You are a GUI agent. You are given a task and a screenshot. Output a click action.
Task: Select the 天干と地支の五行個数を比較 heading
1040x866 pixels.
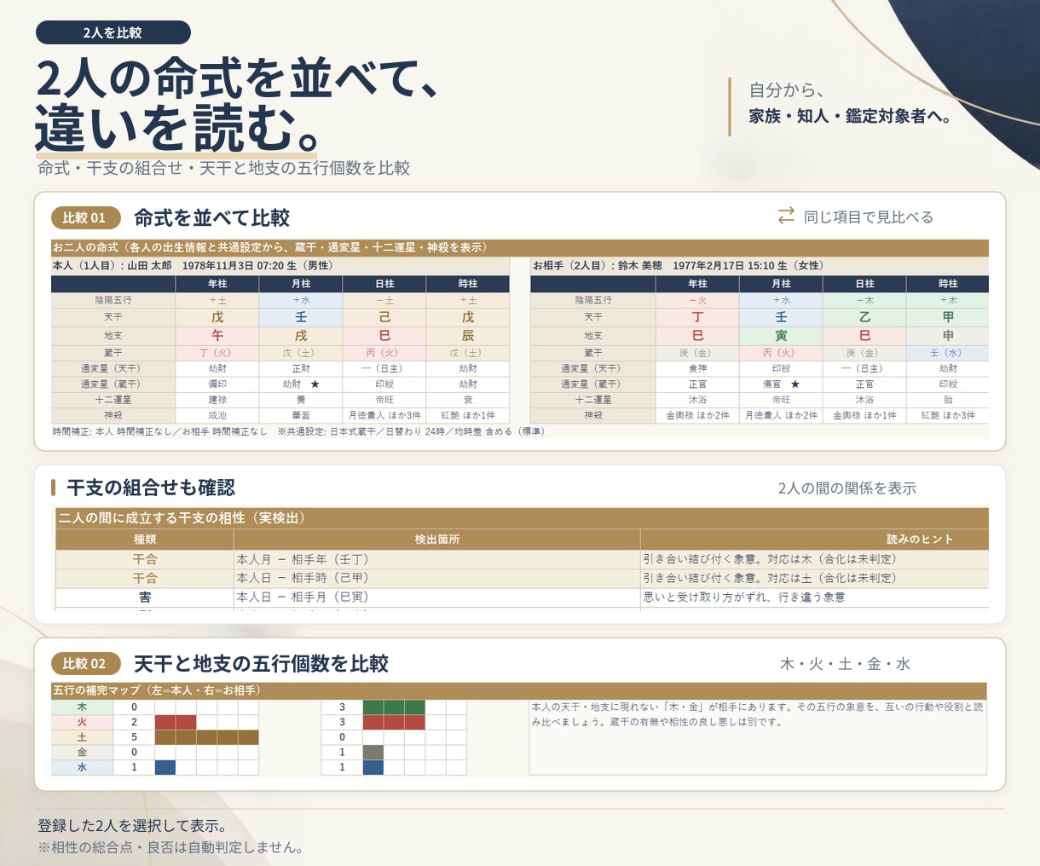point(261,664)
